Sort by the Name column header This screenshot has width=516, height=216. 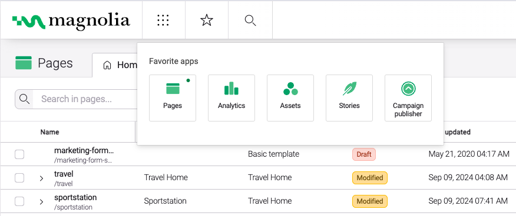tap(49, 132)
